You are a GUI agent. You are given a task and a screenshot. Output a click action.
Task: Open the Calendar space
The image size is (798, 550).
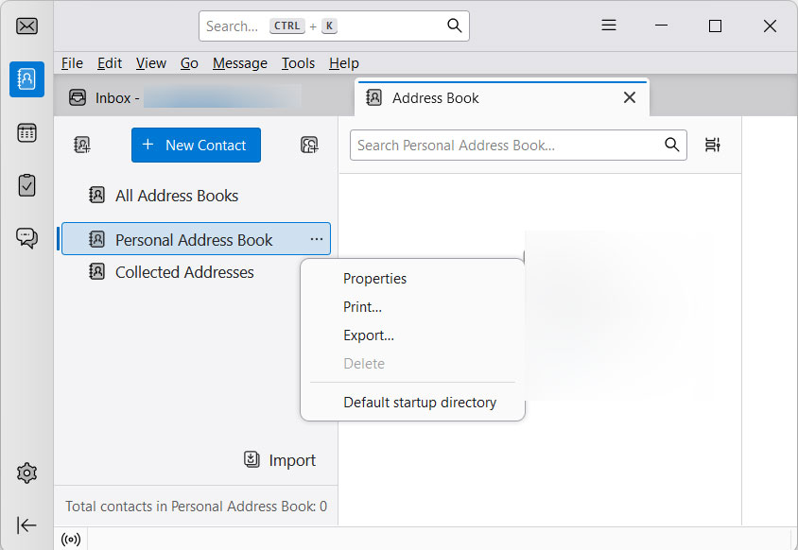[26, 132]
